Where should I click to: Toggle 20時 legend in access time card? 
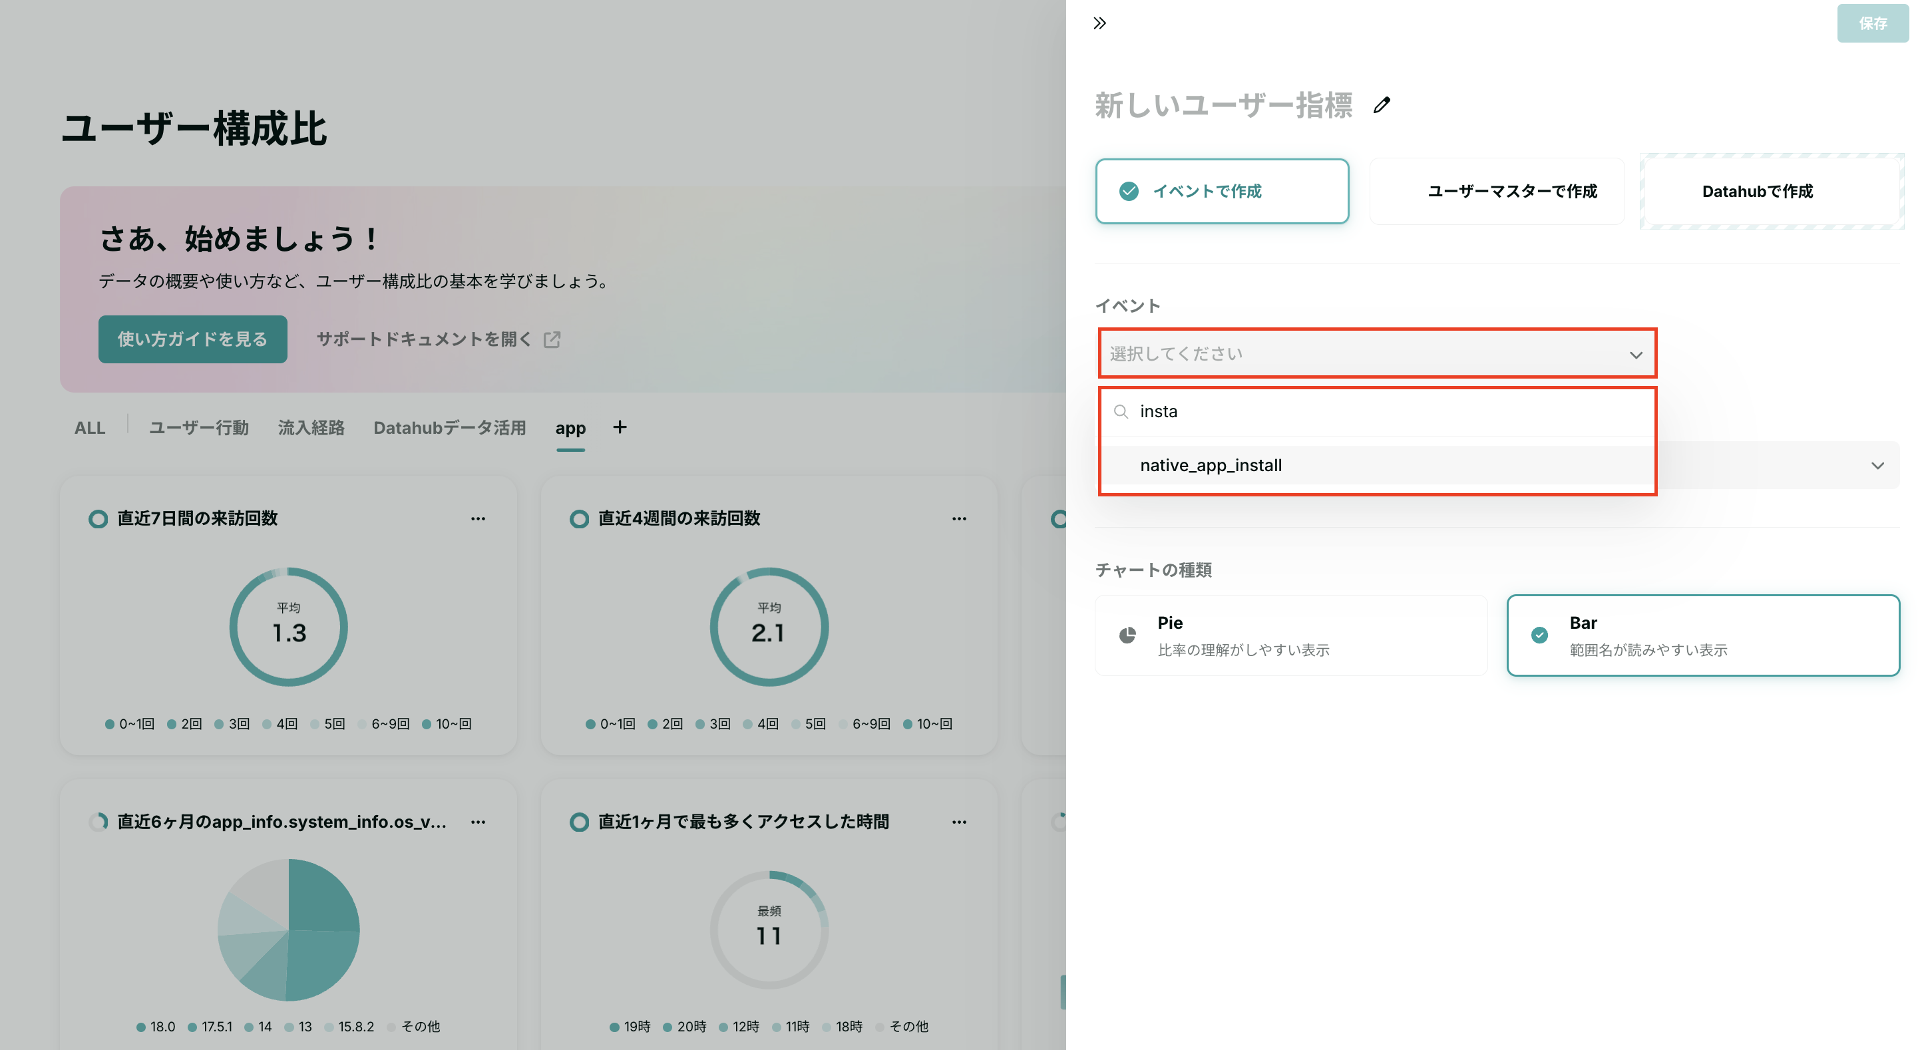pyautogui.click(x=685, y=1027)
